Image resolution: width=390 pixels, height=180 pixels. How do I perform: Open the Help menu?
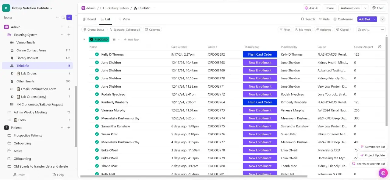coord(58,175)
